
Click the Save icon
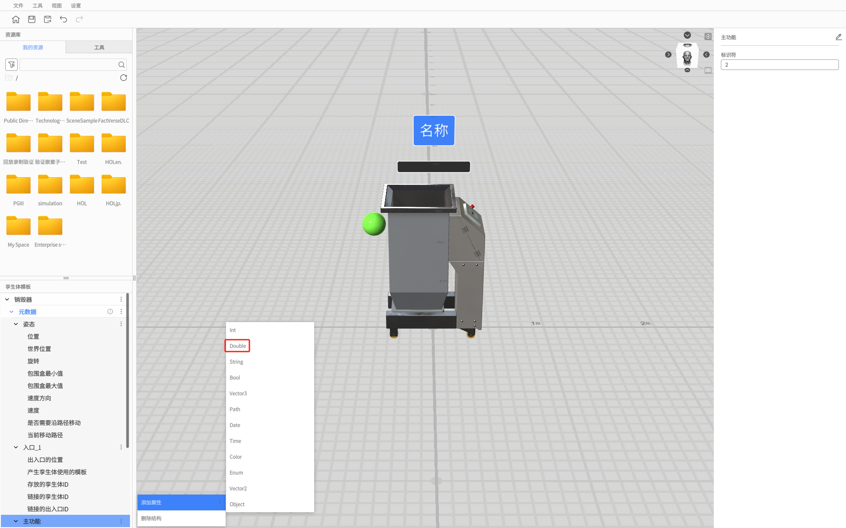(32, 19)
